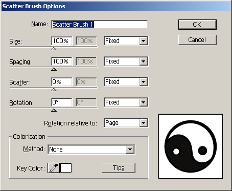The image size is (232, 191).
Task: Open the Rotation Fixed dropdown
Action: (x=126, y=102)
